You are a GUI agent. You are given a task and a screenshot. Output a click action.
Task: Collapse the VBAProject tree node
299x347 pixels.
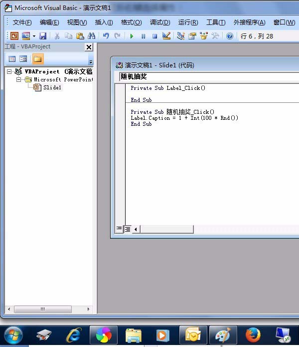pos(9,71)
